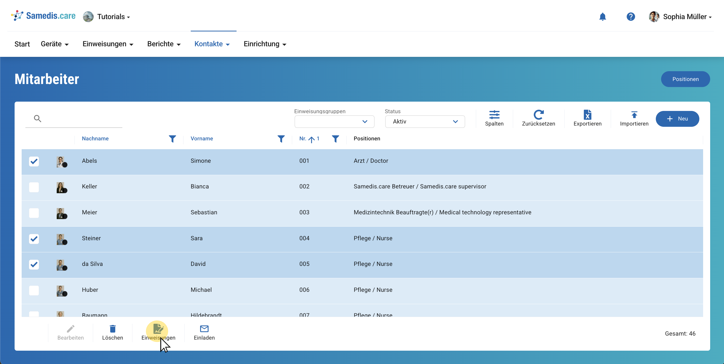
Task: Expand the Status Aktiv dropdown
Action: pos(425,122)
